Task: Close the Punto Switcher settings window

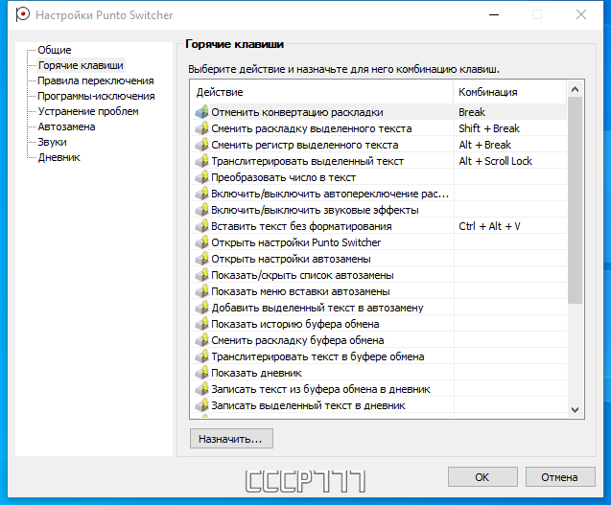Action: point(581,14)
